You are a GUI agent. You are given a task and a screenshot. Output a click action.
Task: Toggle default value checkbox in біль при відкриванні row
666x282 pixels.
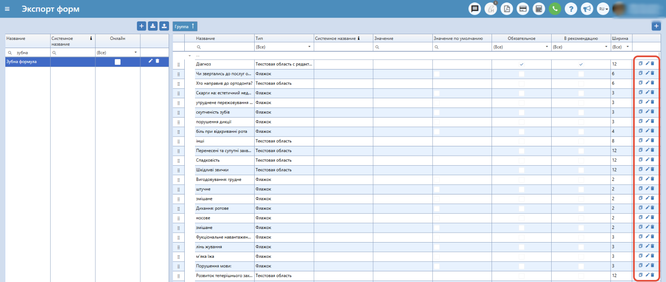click(x=436, y=132)
